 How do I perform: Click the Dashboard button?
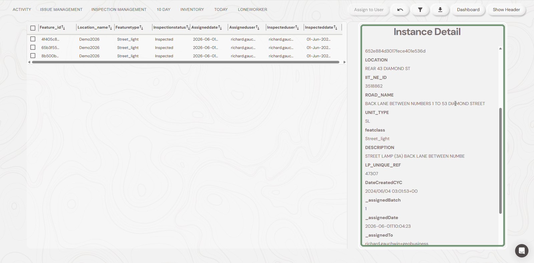pos(468,10)
